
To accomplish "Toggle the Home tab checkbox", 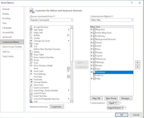I will 94,43.
